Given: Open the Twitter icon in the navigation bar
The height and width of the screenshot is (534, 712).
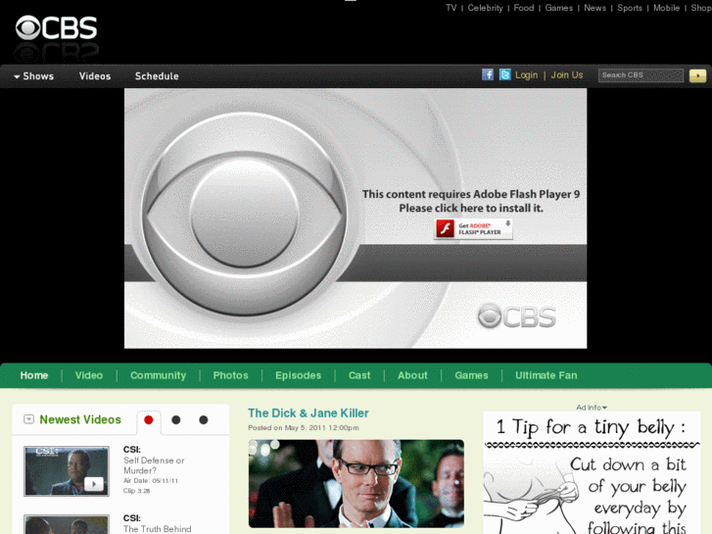Looking at the screenshot, I should (x=505, y=74).
